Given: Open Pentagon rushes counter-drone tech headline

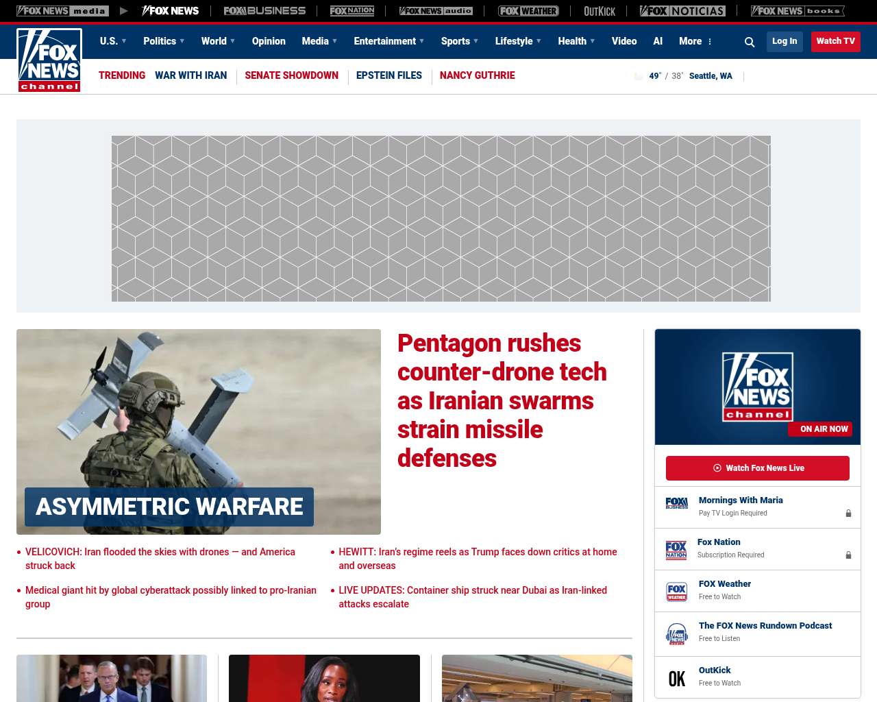Looking at the screenshot, I should [x=502, y=400].
